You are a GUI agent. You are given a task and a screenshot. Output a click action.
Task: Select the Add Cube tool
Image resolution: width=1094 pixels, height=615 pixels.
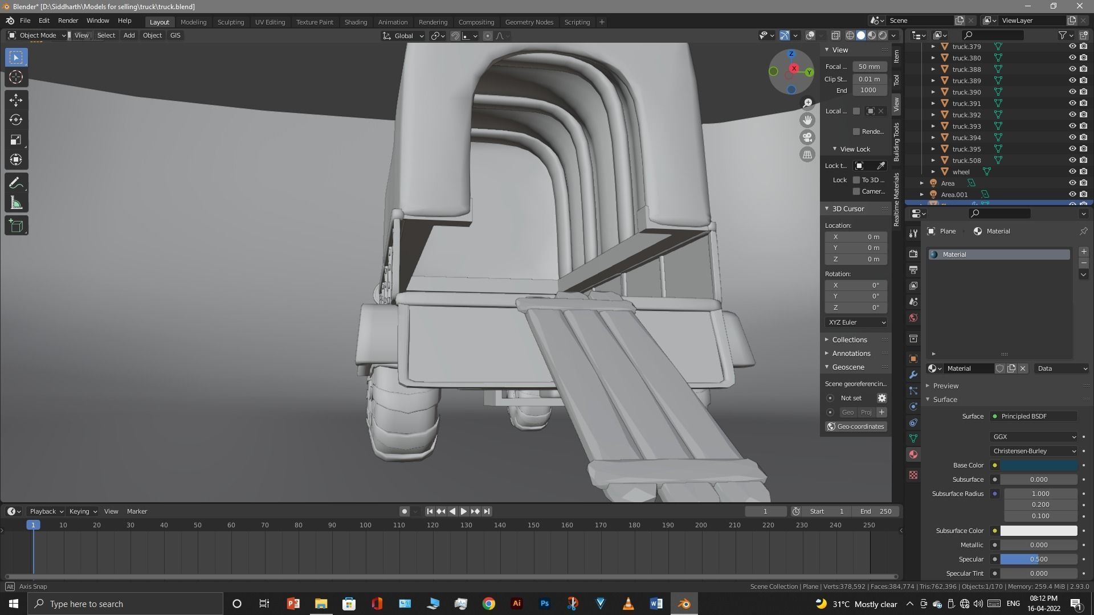coord(16,226)
